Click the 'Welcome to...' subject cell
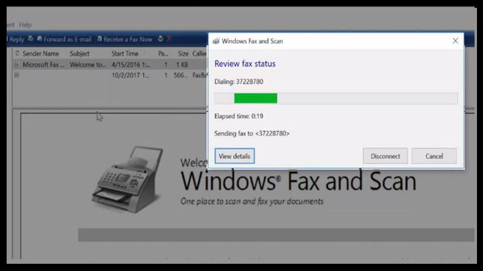The image size is (483, 271). (x=88, y=65)
